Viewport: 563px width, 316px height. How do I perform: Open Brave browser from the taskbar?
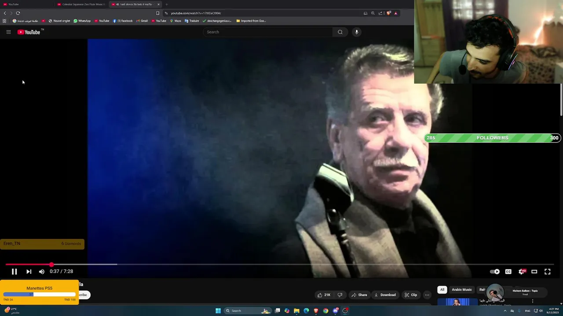[316, 311]
